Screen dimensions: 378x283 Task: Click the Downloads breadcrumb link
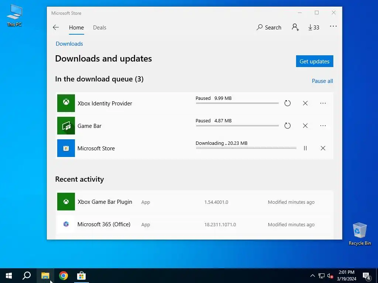coord(69,44)
